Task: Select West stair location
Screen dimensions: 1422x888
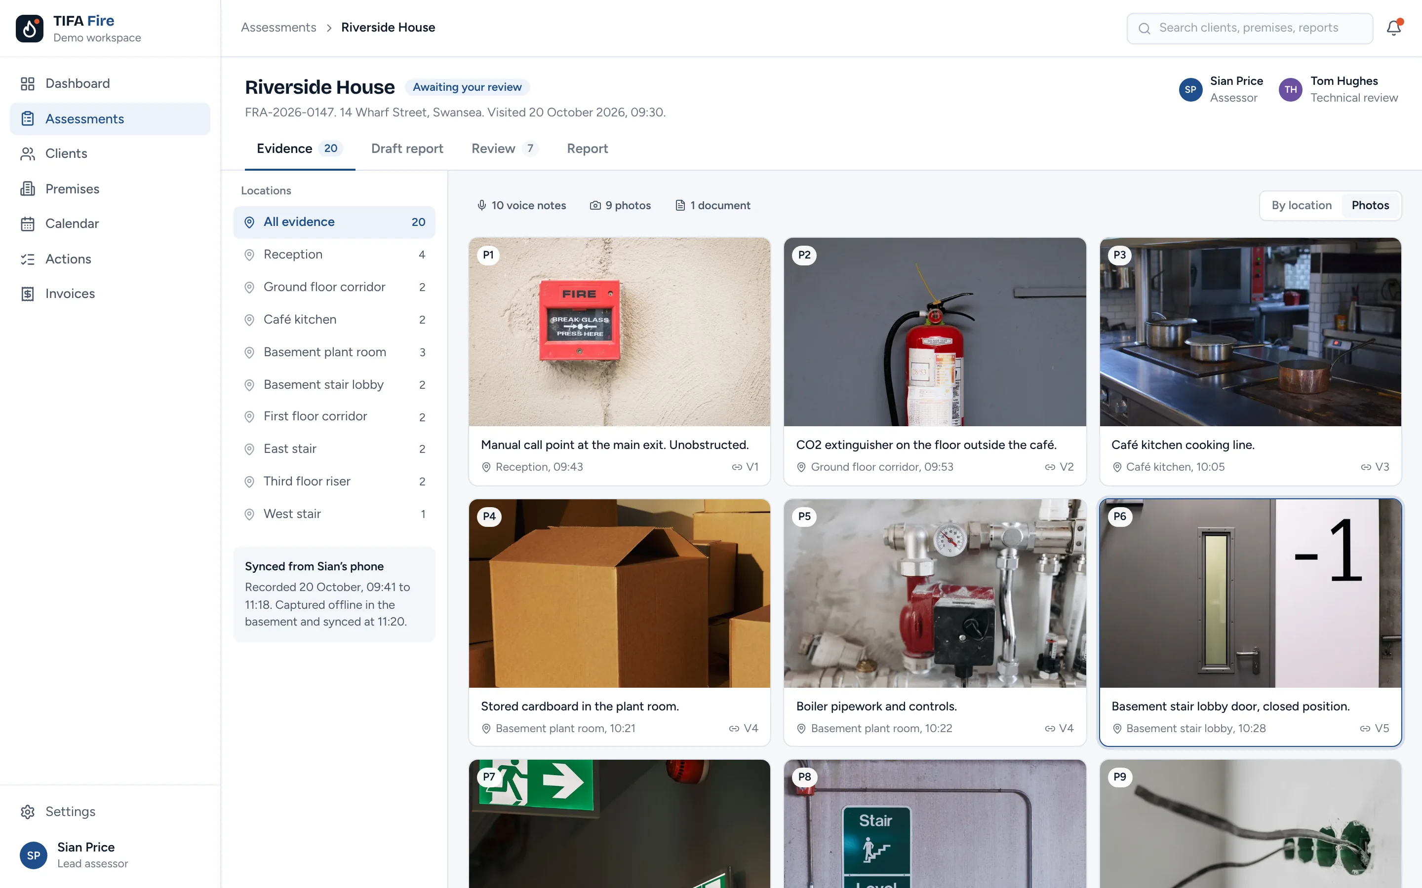Action: tap(334, 514)
